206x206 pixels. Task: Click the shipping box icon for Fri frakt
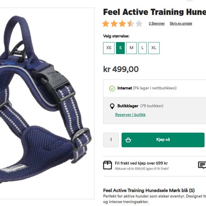click(x=107, y=165)
